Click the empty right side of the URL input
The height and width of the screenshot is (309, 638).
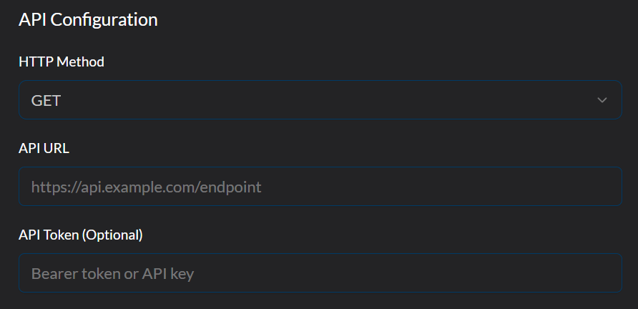pyautogui.click(x=501, y=187)
